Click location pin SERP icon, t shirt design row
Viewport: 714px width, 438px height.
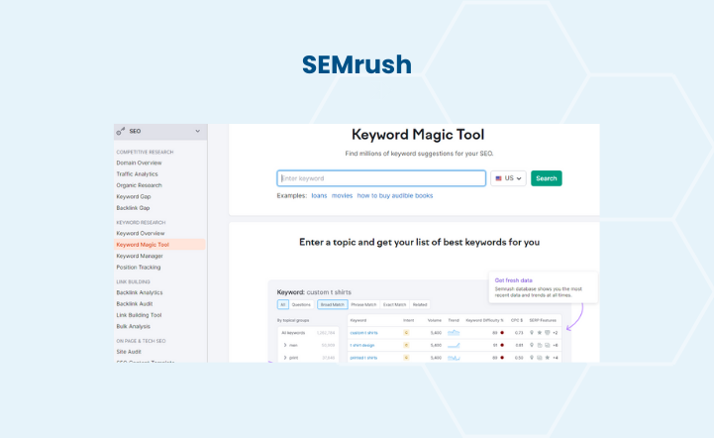(532, 346)
